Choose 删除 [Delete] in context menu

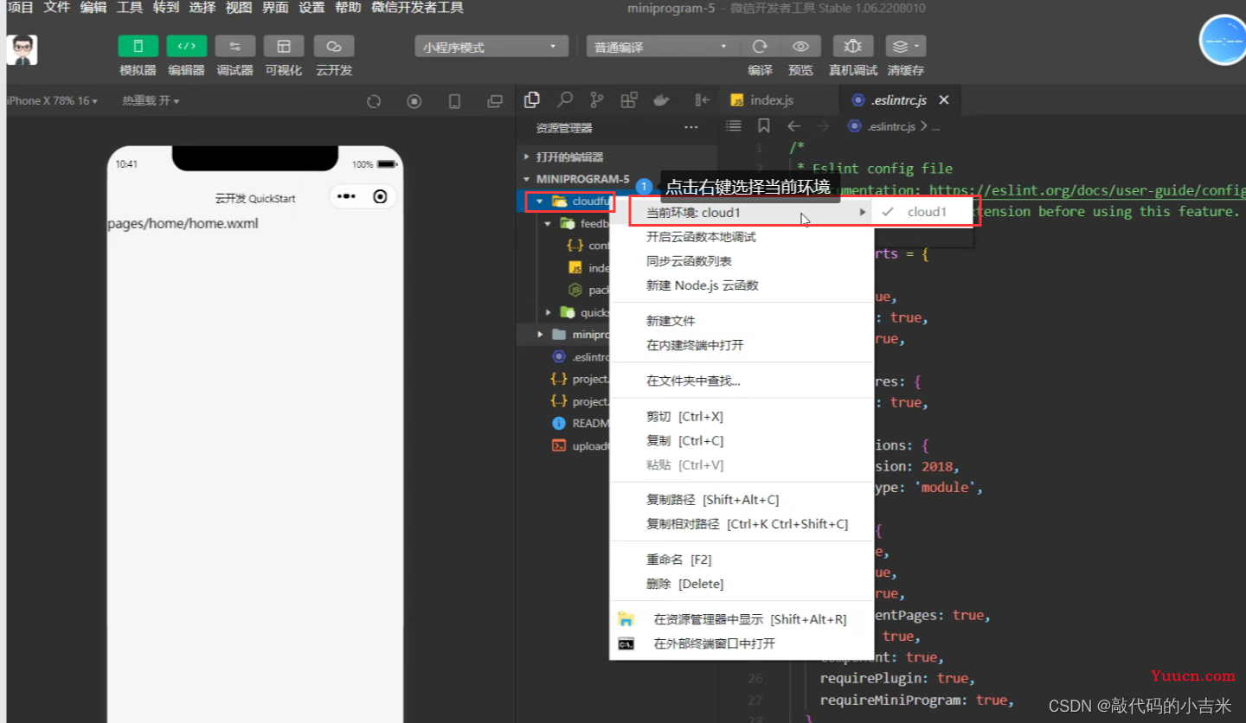(742, 584)
